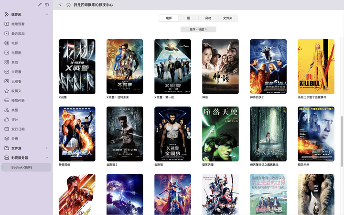Open the Ant-Man and Wasp poster
The width and height of the screenshot is (344, 215).
pos(77,194)
